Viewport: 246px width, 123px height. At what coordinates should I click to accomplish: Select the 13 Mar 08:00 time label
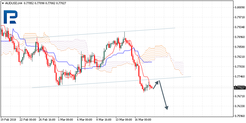click(x=124, y=119)
